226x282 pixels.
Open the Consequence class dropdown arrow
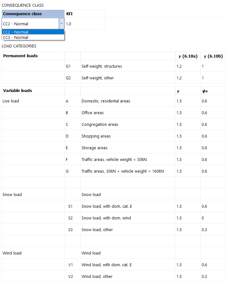click(x=62, y=24)
